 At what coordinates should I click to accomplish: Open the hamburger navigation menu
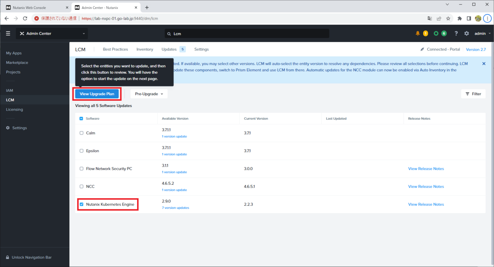[8, 33]
